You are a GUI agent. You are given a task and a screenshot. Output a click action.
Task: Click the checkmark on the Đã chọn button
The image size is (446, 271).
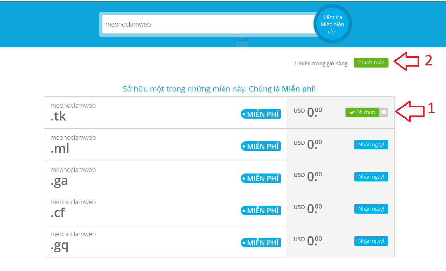(352, 113)
